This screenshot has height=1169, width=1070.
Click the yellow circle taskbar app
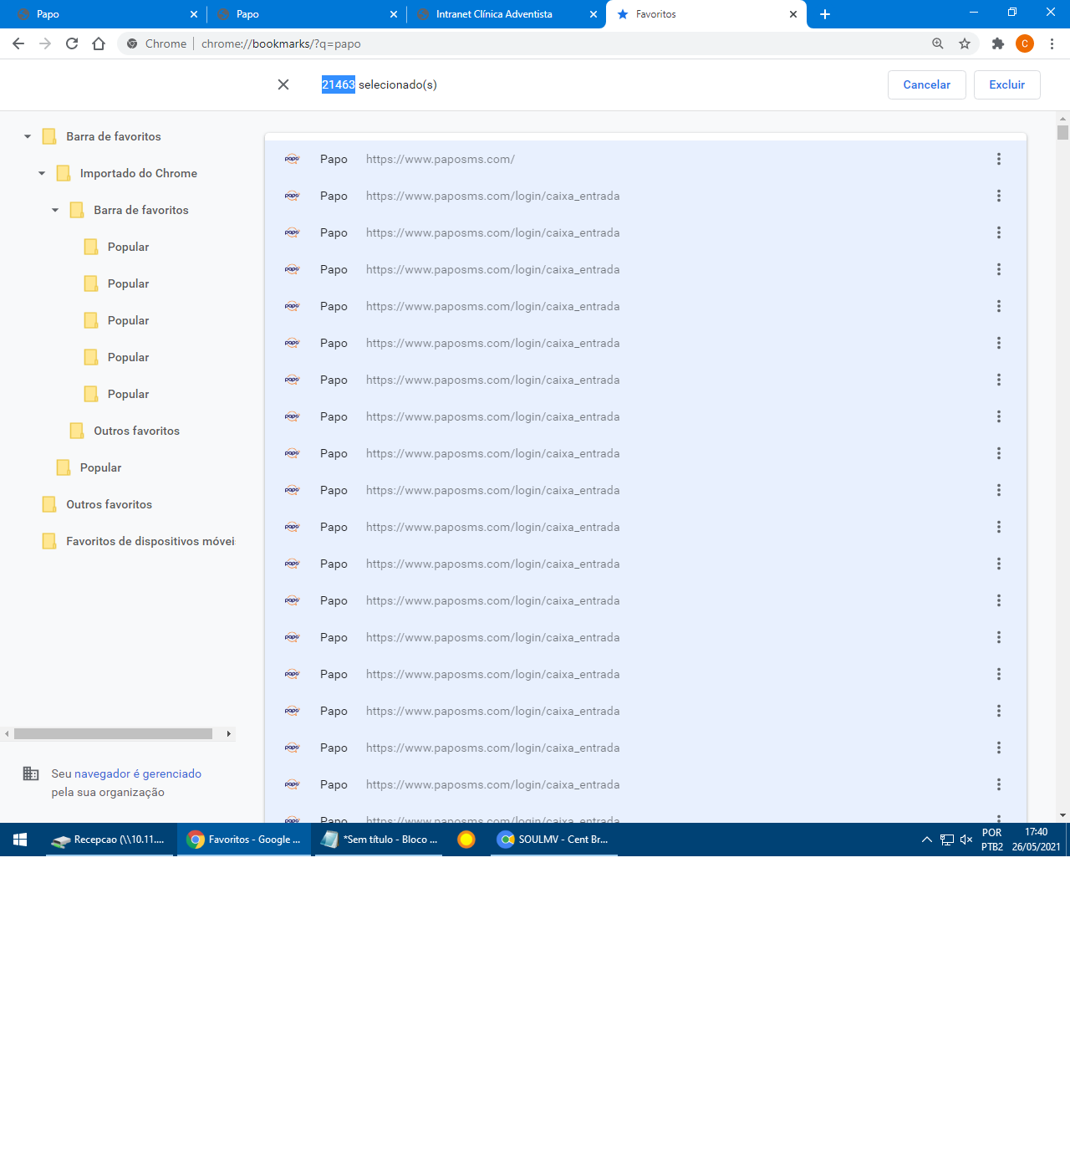tap(466, 840)
